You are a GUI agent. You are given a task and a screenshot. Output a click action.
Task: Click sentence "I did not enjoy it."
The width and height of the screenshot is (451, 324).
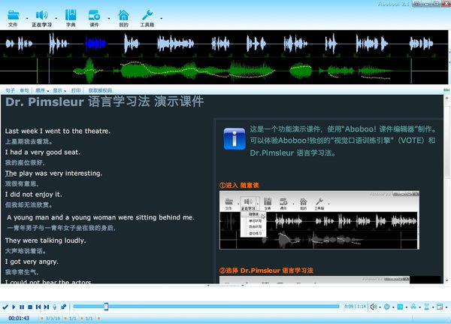[x=33, y=195]
